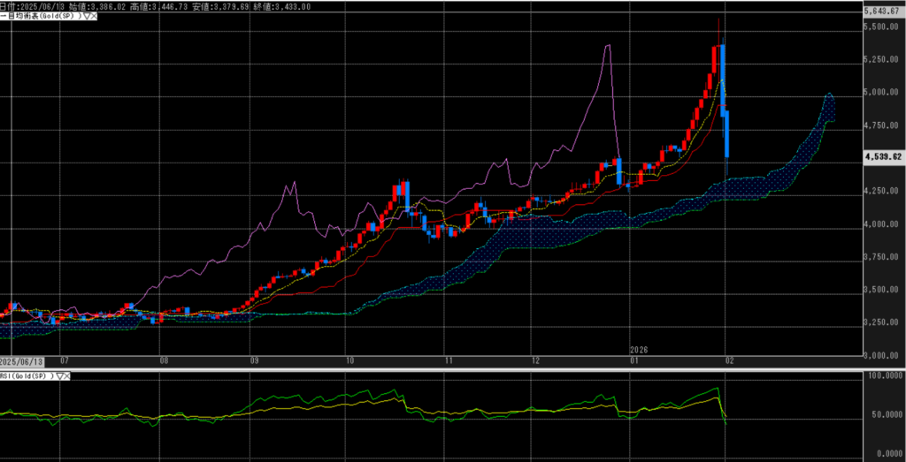Click the 50.0000 level on RSI scale
This screenshot has width=906, height=462.
click(x=881, y=415)
